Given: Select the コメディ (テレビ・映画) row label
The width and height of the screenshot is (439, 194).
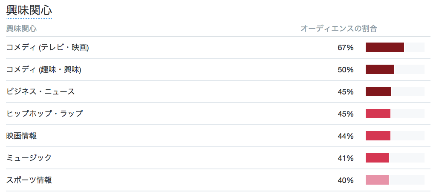Looking at the screenshot, I should (x=48, y=48).
